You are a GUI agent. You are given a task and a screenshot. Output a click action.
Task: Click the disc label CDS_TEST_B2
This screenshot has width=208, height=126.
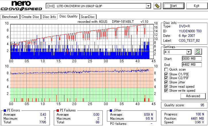(189, 41)
